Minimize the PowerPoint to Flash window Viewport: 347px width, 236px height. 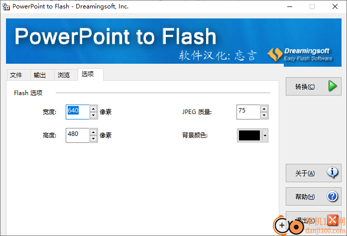click(290, 6)
